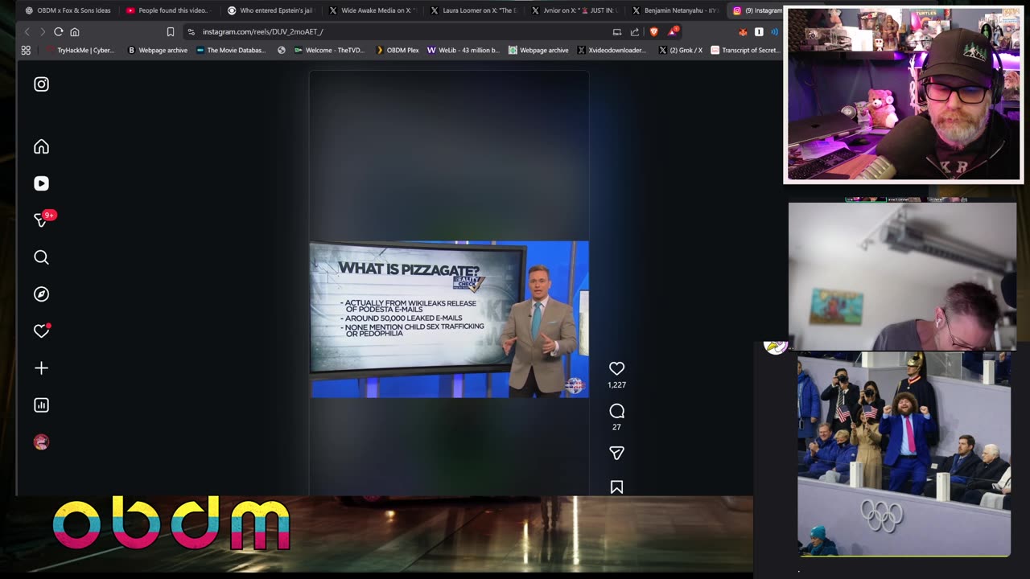Switch to OBDM x Fox & Sons Ideas tab

pos(68,10)
